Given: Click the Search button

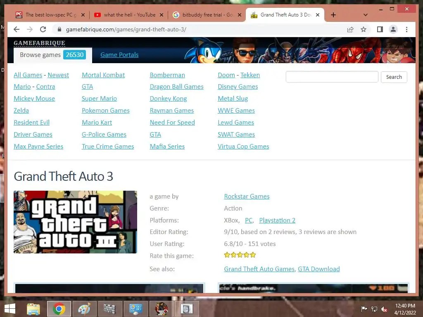Looking at the screenshot, I should tap(394, 77).
